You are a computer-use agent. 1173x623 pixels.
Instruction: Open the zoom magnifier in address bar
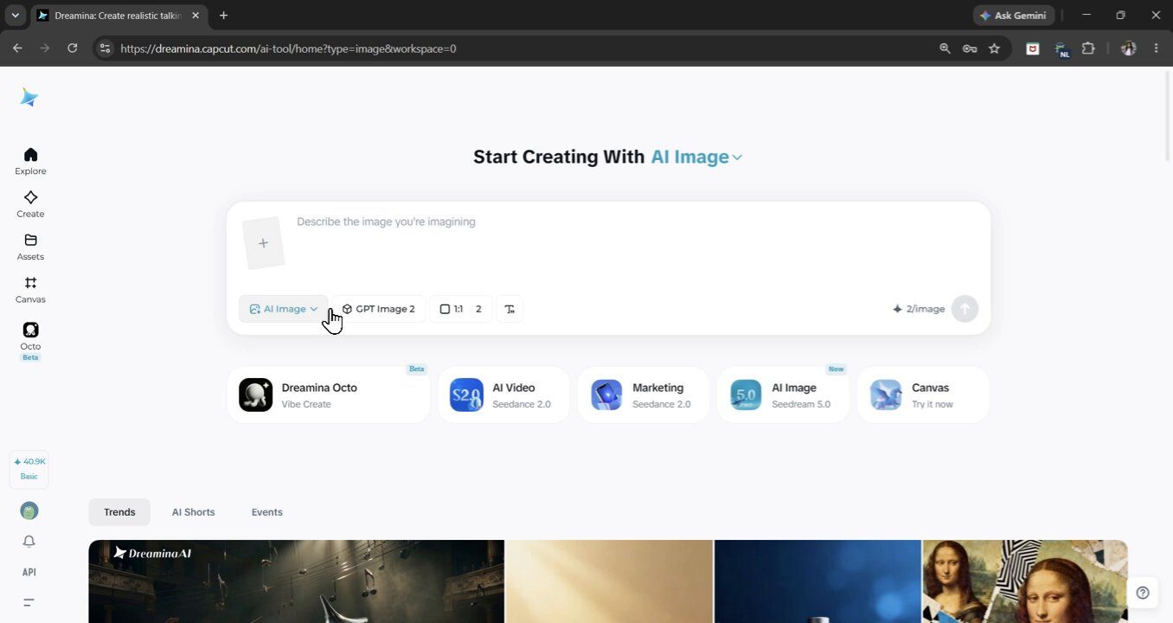point(945,48)
